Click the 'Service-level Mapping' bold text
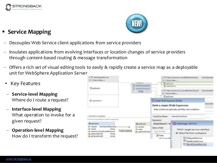This screenshot has width=217, height=163. coord(35,94)
